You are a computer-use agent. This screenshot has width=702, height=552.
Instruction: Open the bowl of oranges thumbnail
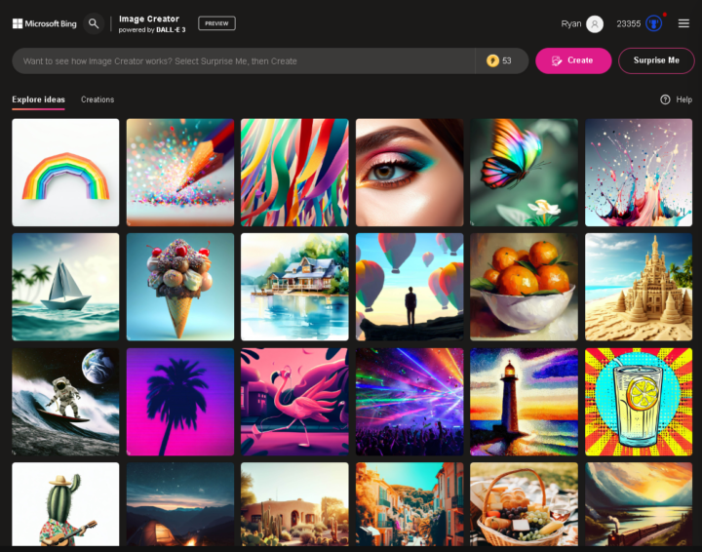click(524, 287)
